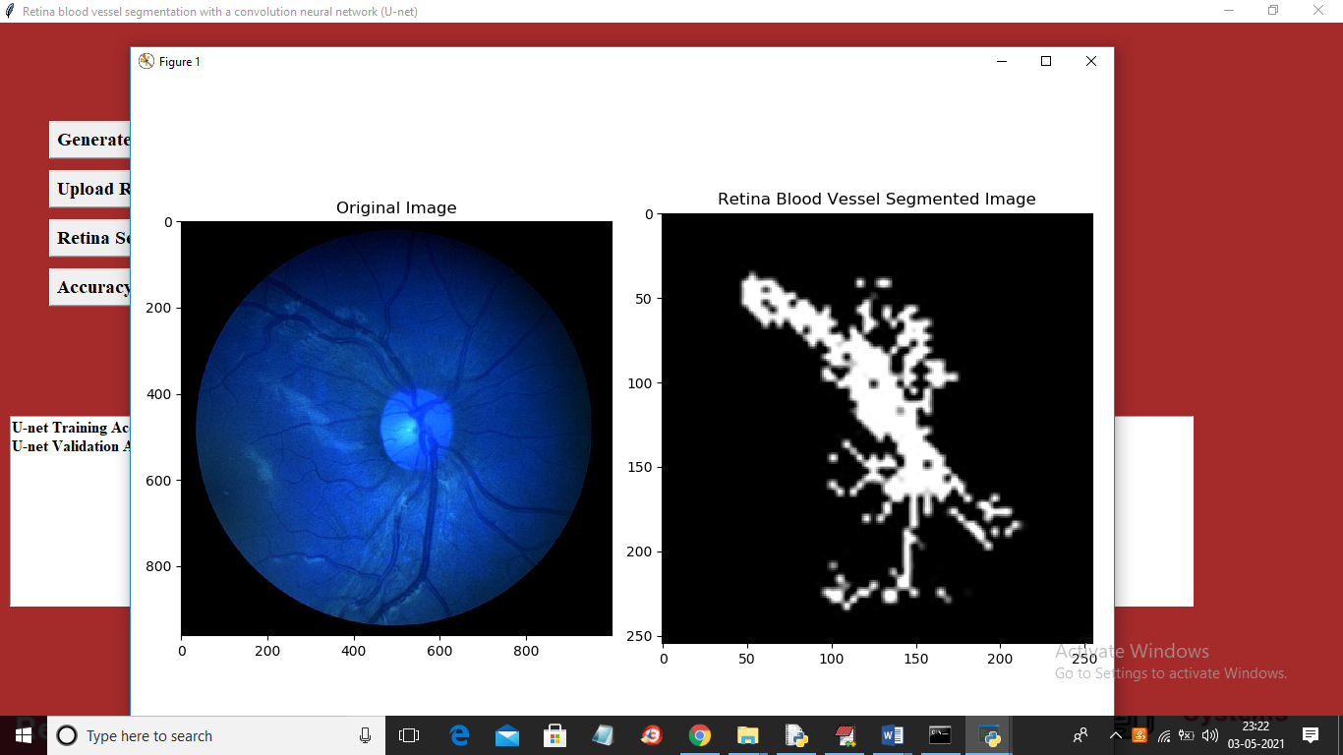Open Task View from the taskbar
The width and height of the screenshot is (1343, 755).
(x=409, y=735)
